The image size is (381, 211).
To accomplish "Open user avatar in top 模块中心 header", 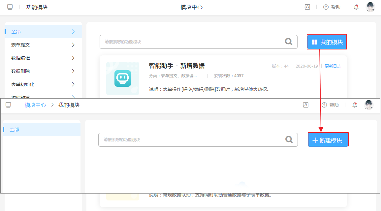I will click(x=370, y=7).
